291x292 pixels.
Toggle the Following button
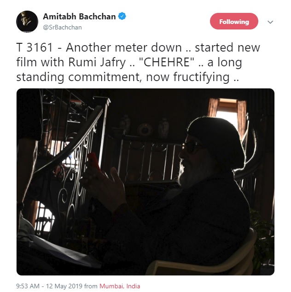[x=234, y=21]
